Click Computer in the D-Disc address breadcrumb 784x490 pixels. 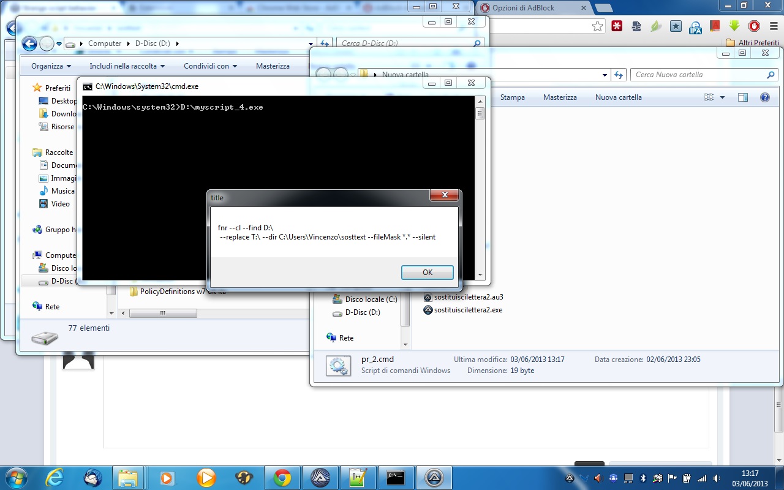105,43
